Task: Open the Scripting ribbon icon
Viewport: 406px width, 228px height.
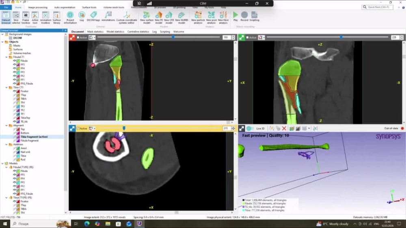Action: pyautogui.click(x=254, y=16)
